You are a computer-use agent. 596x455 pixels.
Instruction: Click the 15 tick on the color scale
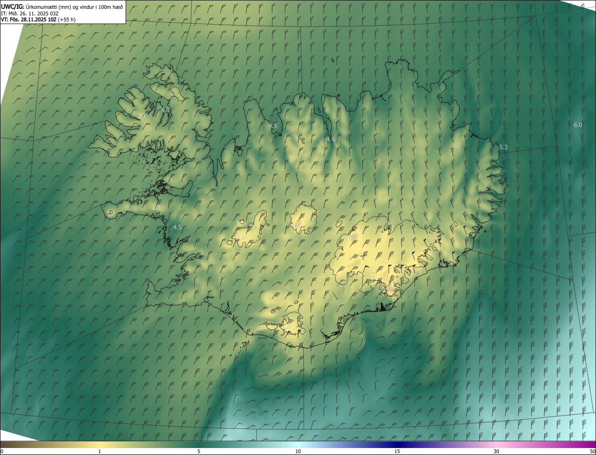397,451
